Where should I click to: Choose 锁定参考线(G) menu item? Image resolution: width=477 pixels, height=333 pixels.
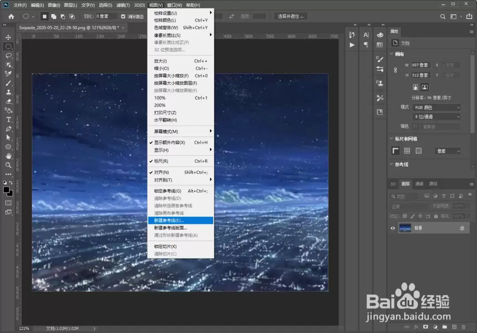181,191
